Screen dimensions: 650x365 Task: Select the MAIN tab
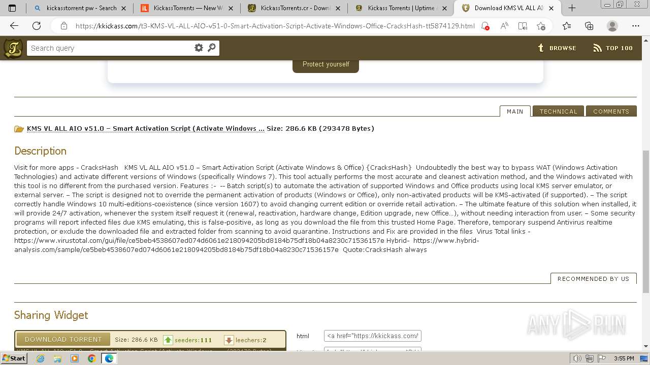[x=515, y=111]
